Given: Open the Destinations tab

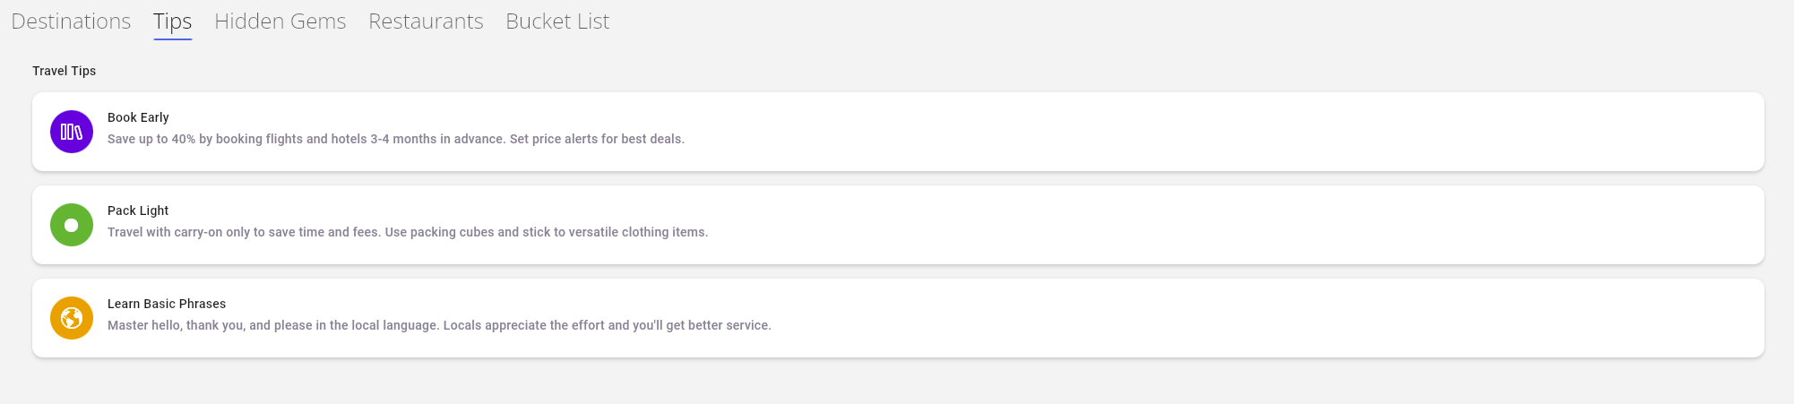Looking at the screenshot, I should tap(71, 21).
